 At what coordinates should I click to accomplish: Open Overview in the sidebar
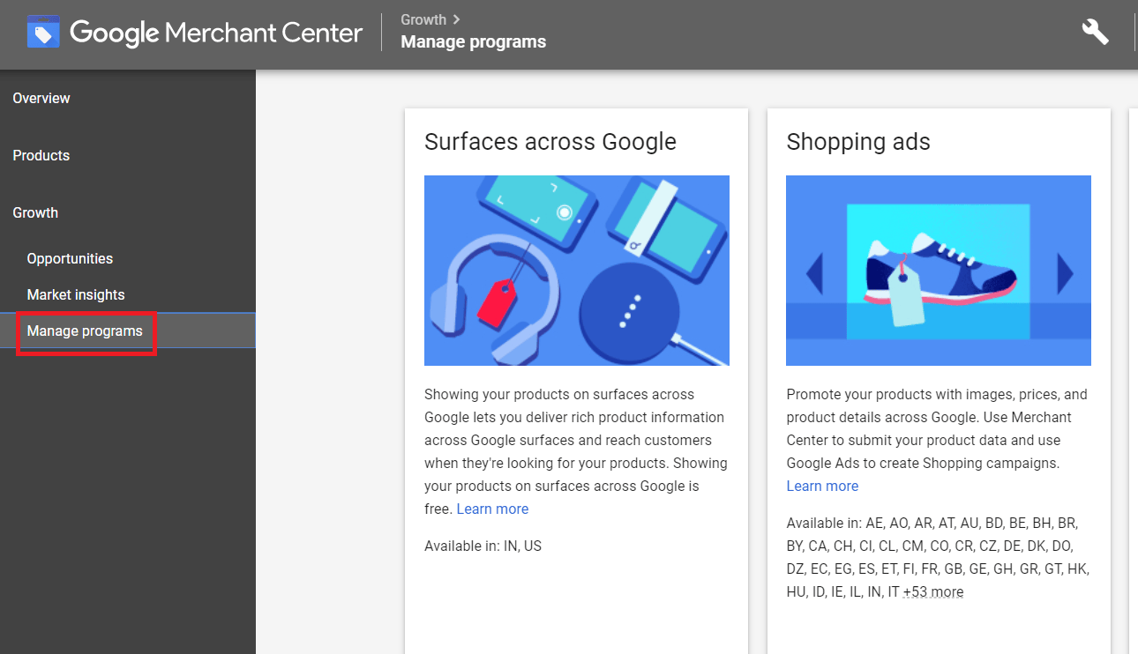click(x=41, y=98)
